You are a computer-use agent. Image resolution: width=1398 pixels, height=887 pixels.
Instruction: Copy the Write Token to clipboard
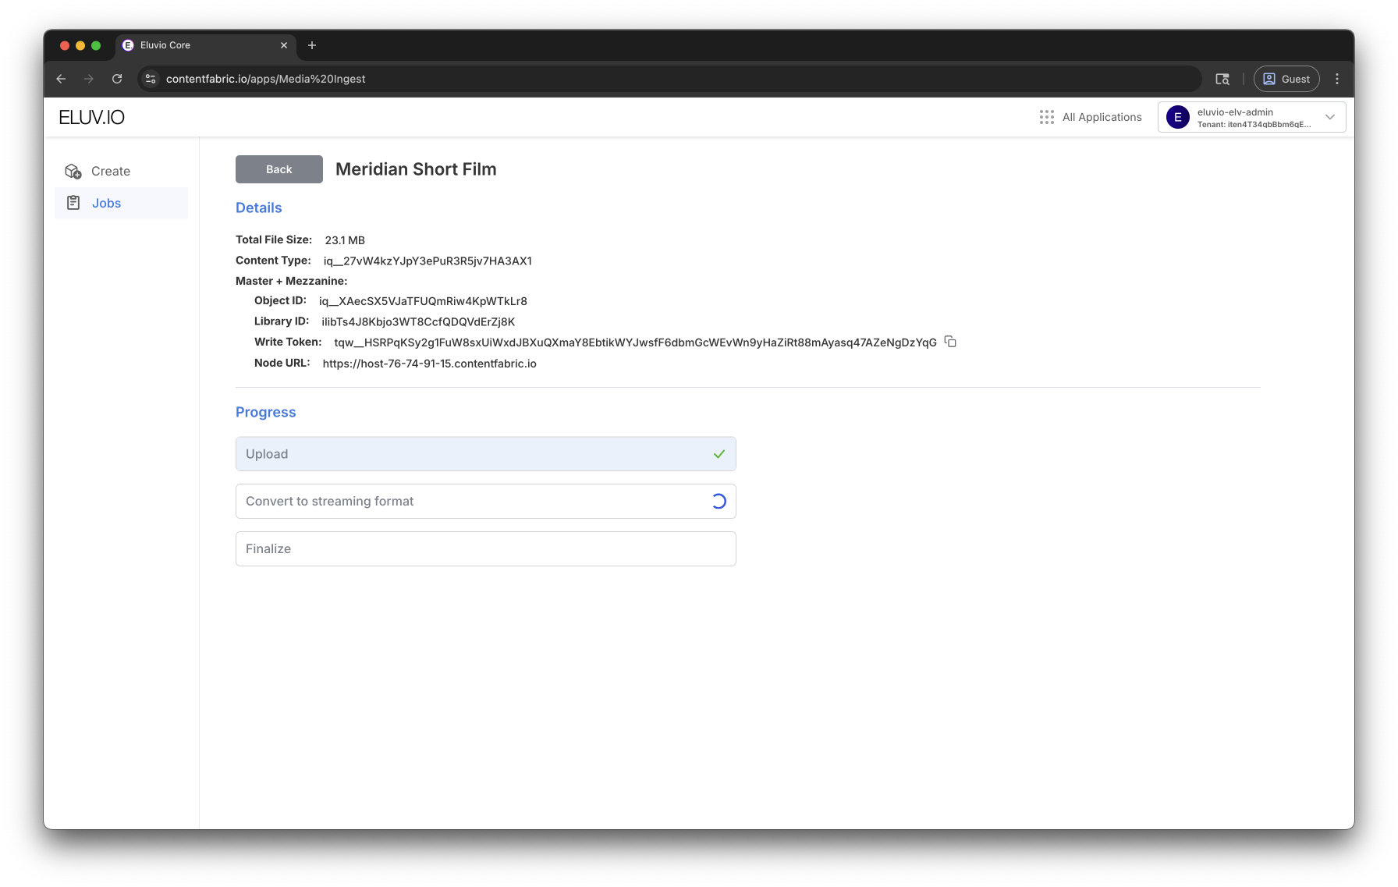[950, 342]
